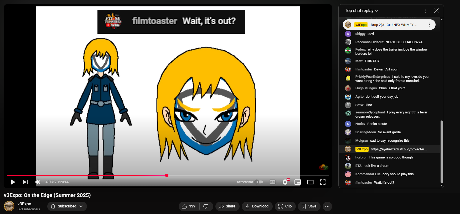Screen dimensions: 460x214
Task: Click the video progress scrubber
Action: click(x=167, y=175)
